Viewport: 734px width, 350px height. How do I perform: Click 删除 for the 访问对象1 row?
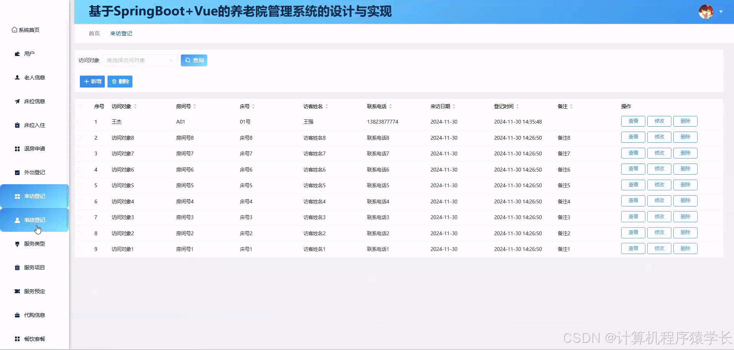point(685,249)
